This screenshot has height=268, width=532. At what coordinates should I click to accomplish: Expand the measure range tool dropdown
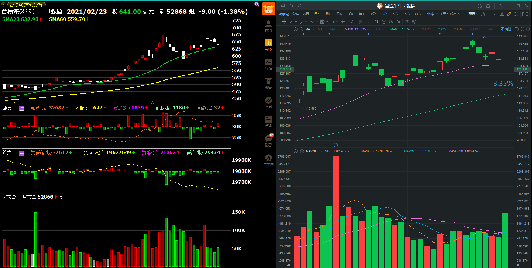pos(337,22)
